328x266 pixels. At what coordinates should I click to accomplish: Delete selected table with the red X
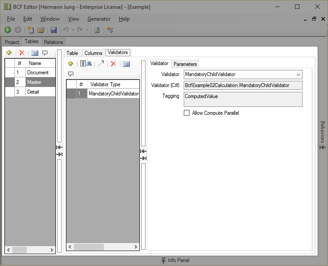[22, 53]
